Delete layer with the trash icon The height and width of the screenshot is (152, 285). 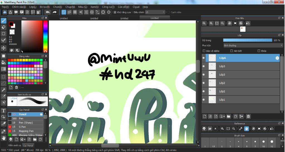tap(248, 116)
